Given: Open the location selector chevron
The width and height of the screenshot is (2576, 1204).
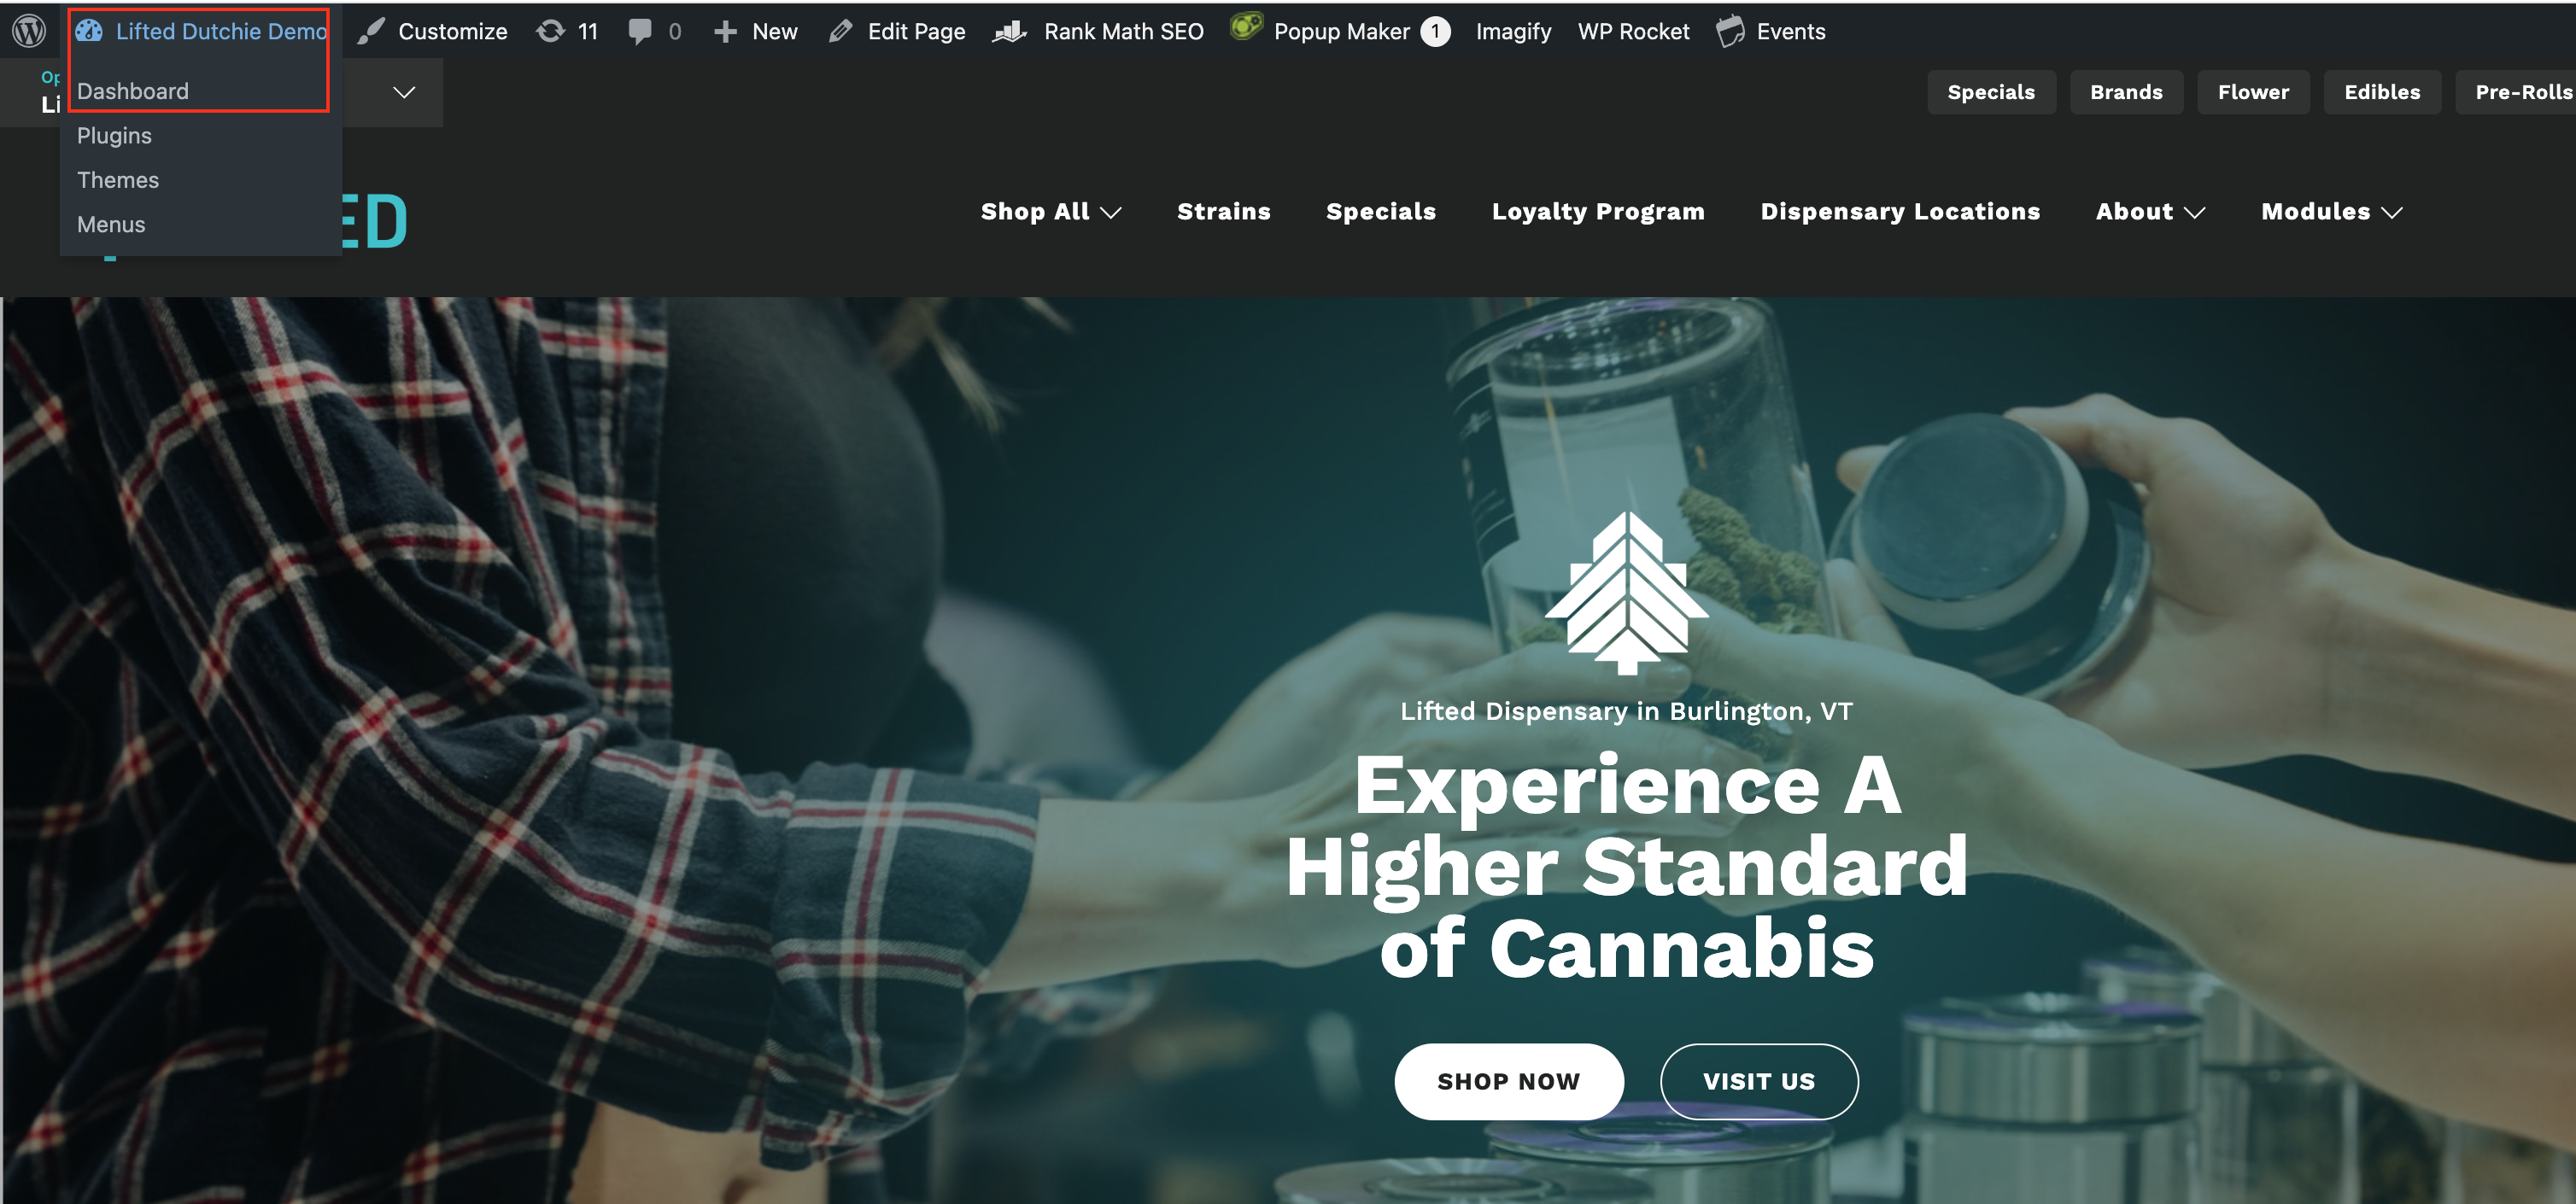Looking at the screenshot, I should pos(404,92).
